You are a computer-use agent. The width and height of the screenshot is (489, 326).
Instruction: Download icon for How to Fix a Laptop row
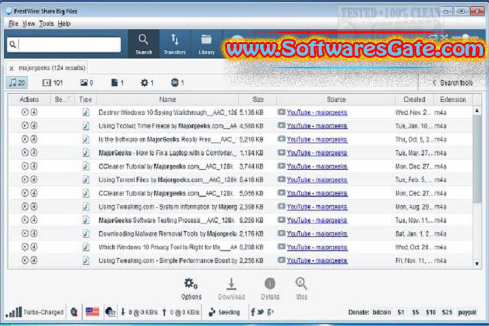[x=34, y=152]
